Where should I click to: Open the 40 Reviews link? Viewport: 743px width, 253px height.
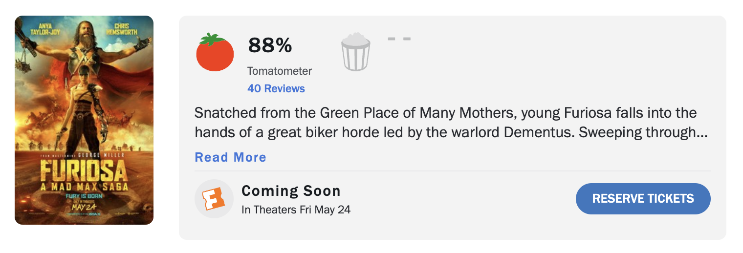coord(276,88)
